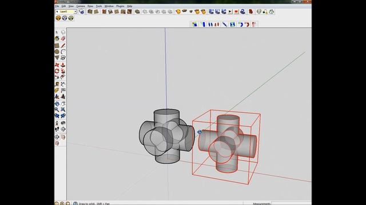Open the Draw menu
This screenshot has height=205, width=366.
[x=90, y=6]
